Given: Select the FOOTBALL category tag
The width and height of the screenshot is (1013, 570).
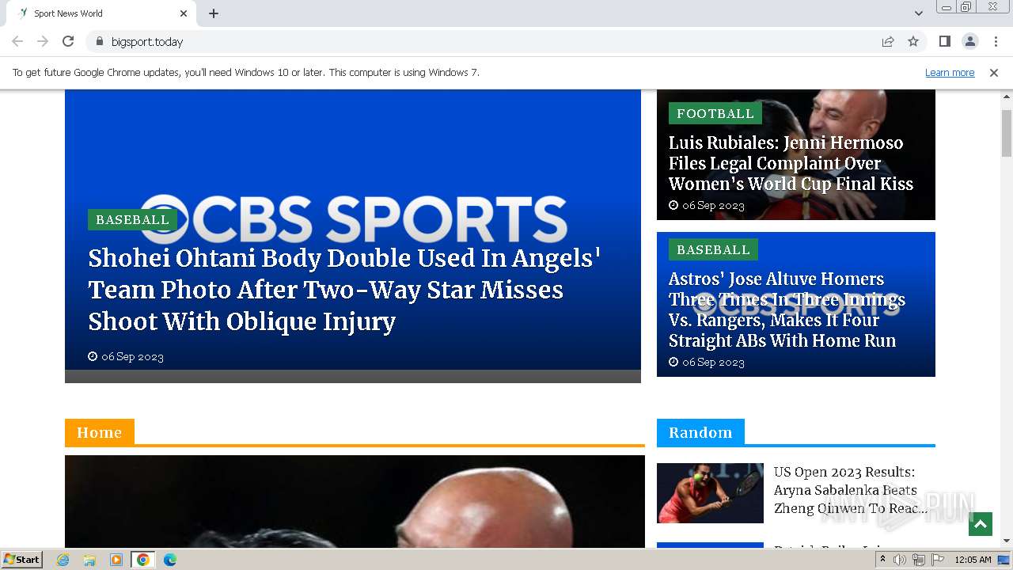Looking at the screenshot, I should tap(715, 113).
